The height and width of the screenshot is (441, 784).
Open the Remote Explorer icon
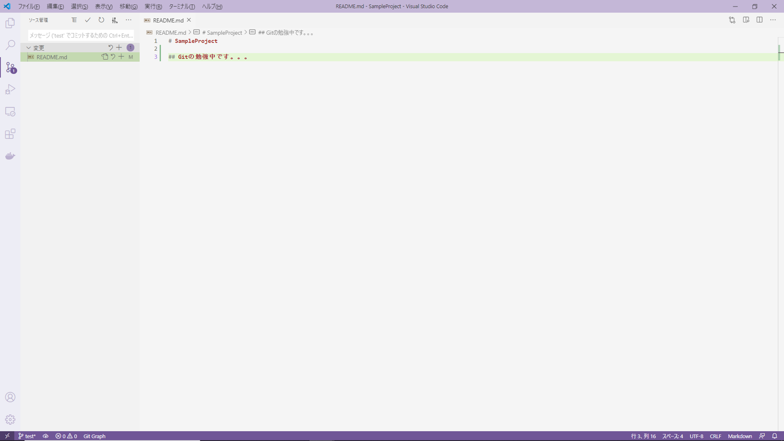click(x=10, y=112)
